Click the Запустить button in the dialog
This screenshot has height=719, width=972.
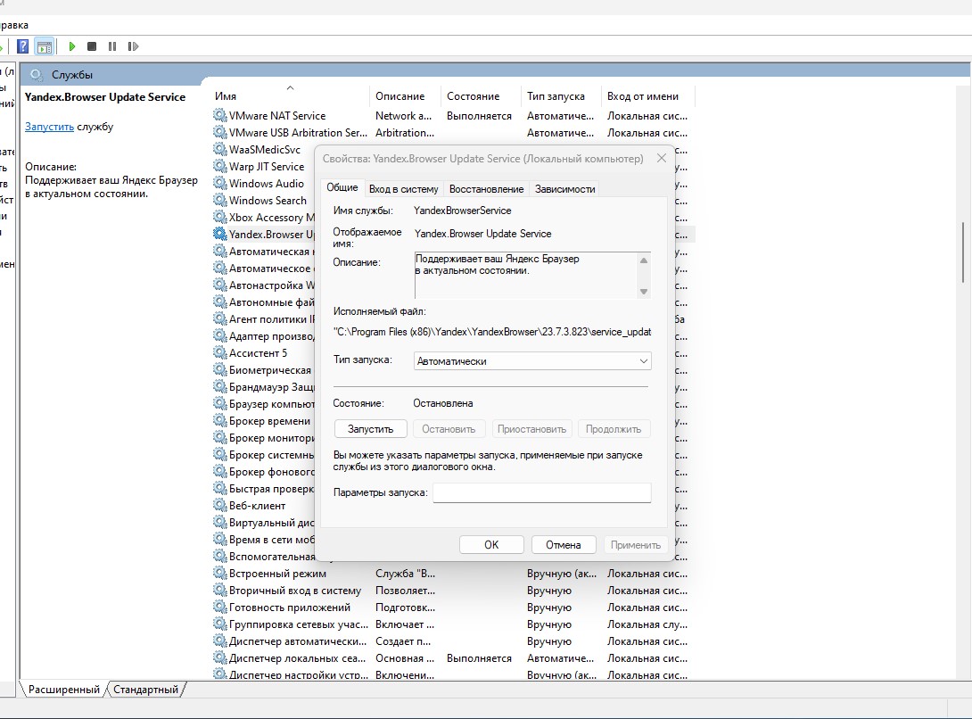pos(371,429)
